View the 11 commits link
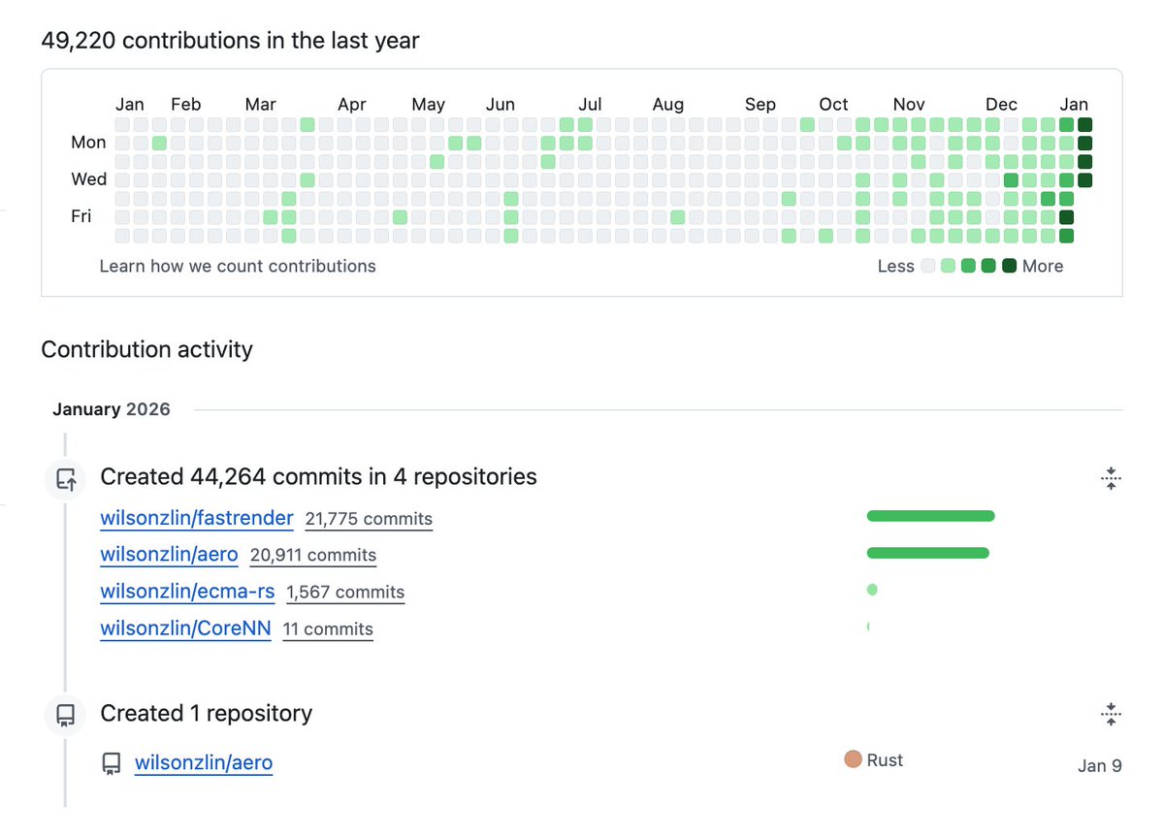 click(328, 629)
